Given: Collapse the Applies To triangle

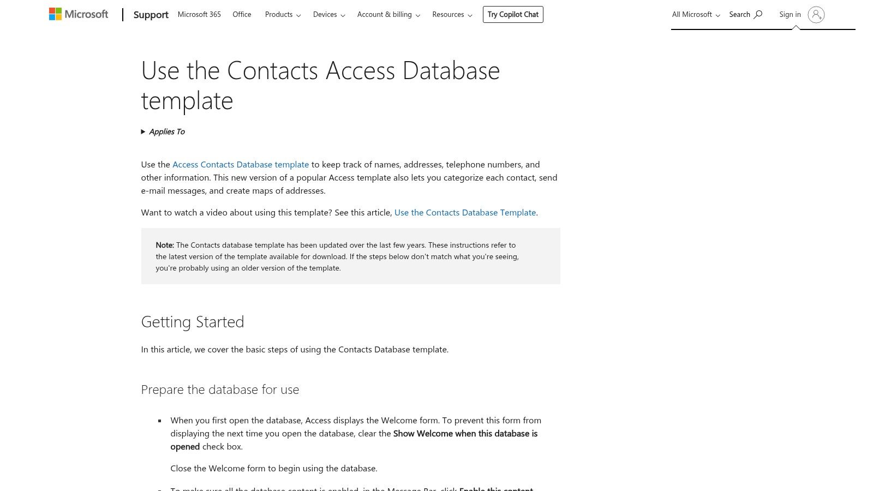Looking at the screenshot, I should pos(144,131).
